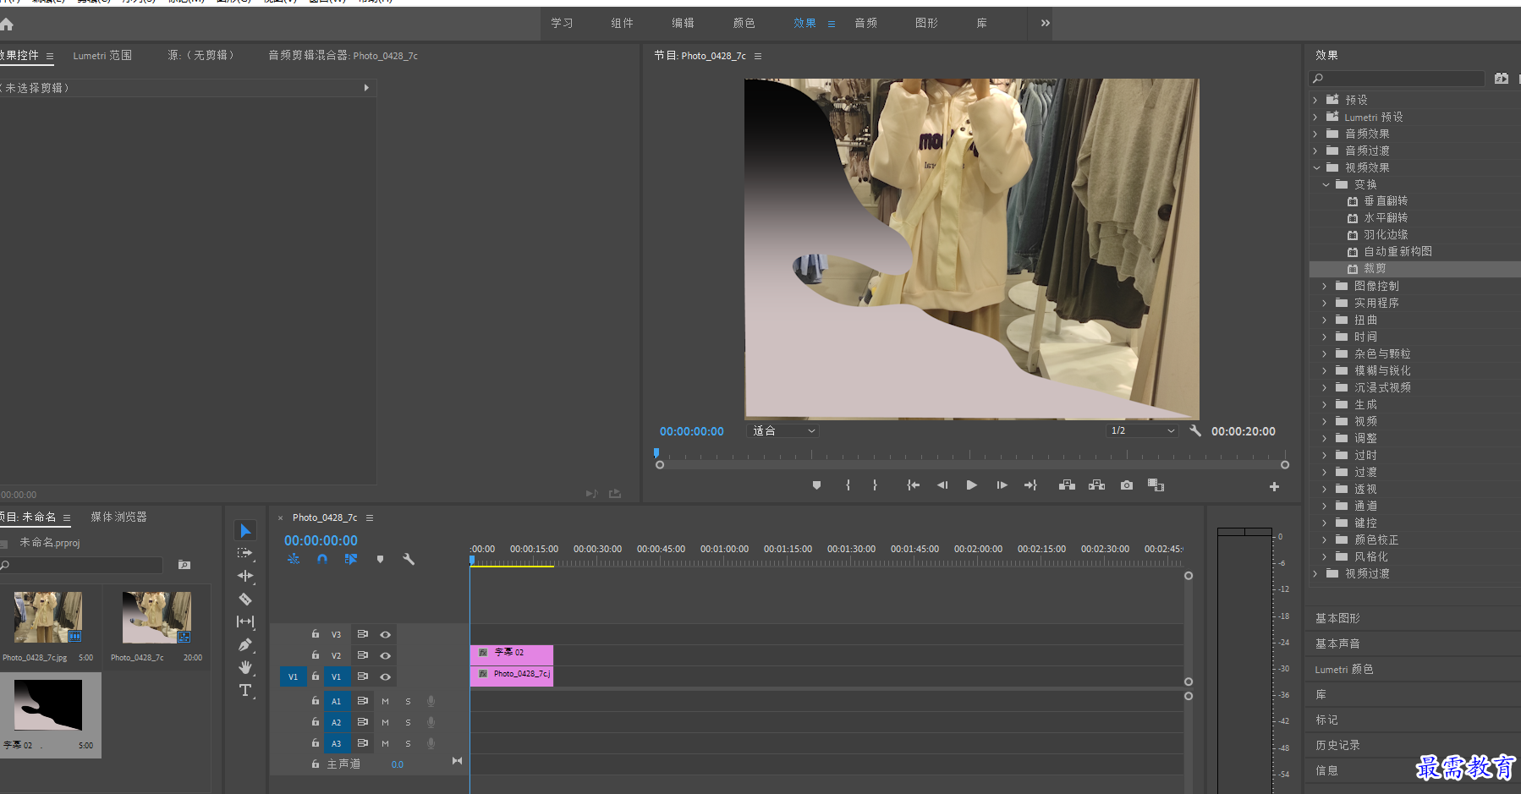
Task: Select the Selection arrow tool
Action: tap(245, 530)
